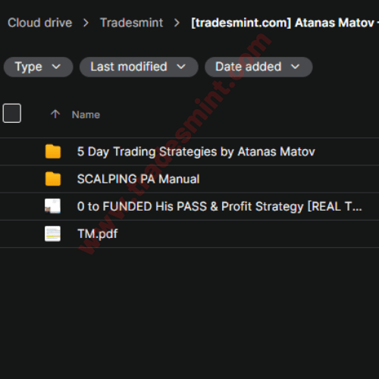Click the Type dropdown chevron arrow
The image size is (379, 379).
coord(56,67)
